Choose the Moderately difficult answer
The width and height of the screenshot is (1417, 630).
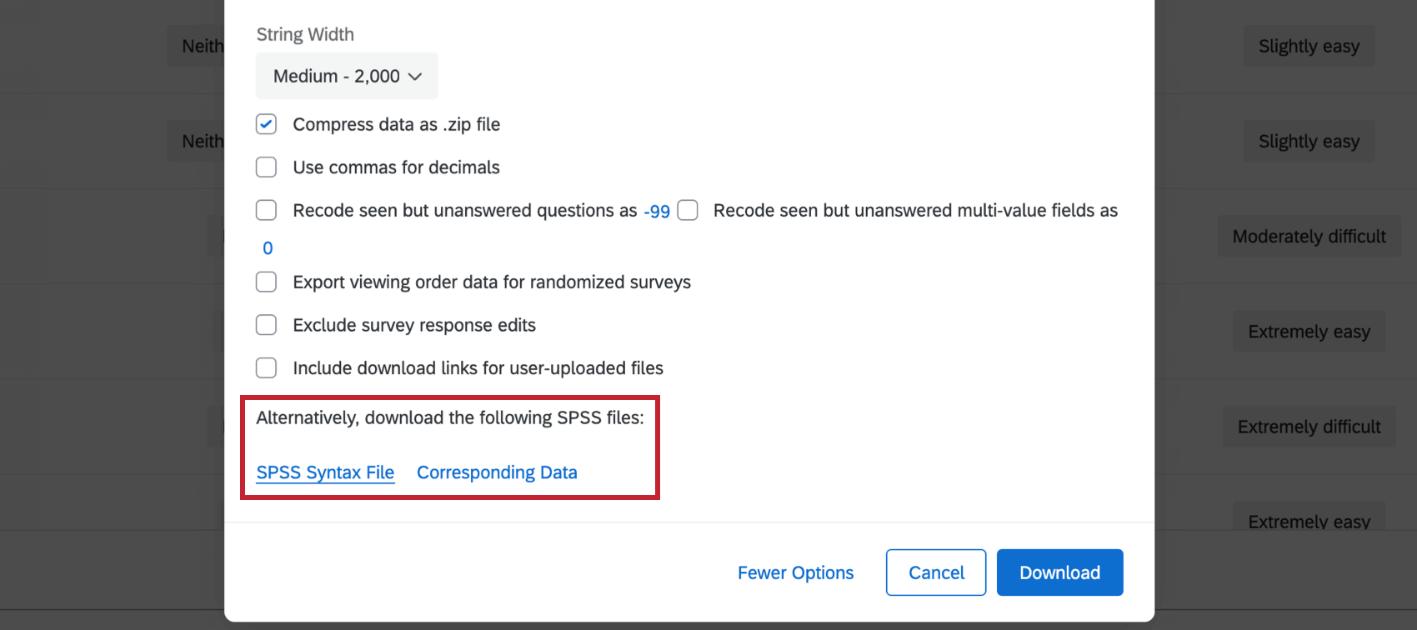(1309, 236)
